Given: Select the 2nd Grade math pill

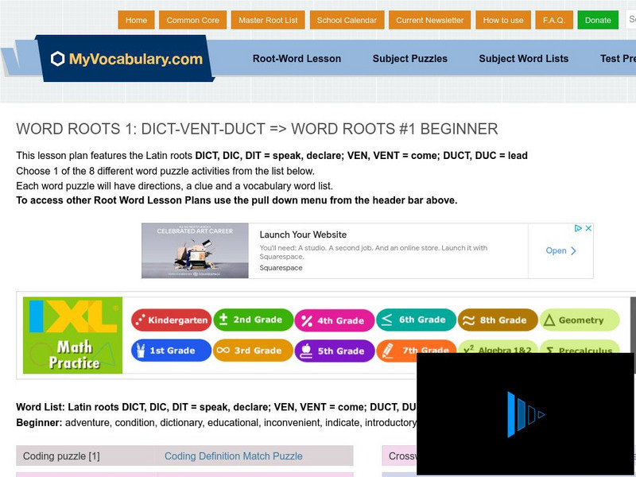Looking at the screenshot, I should click(253, 320).
